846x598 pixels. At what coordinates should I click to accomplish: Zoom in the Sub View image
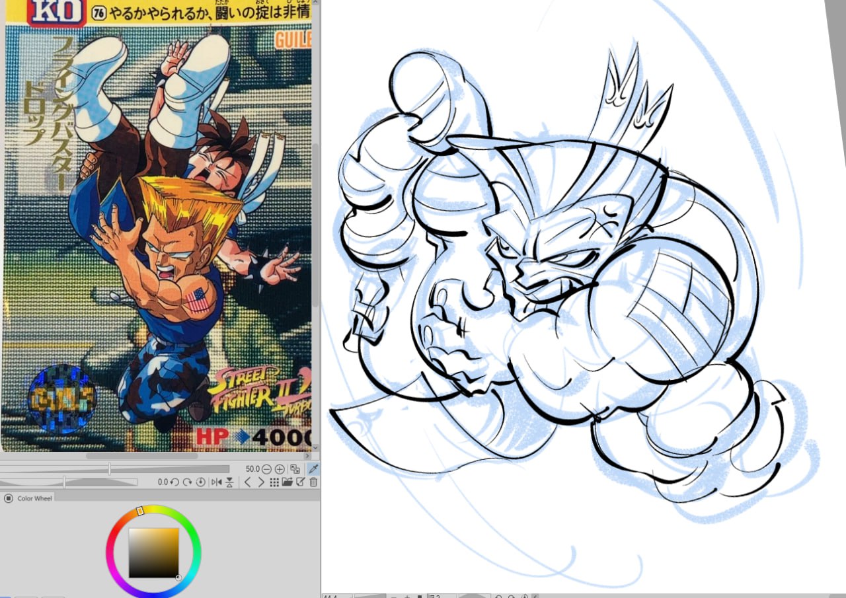click(280, 468)
